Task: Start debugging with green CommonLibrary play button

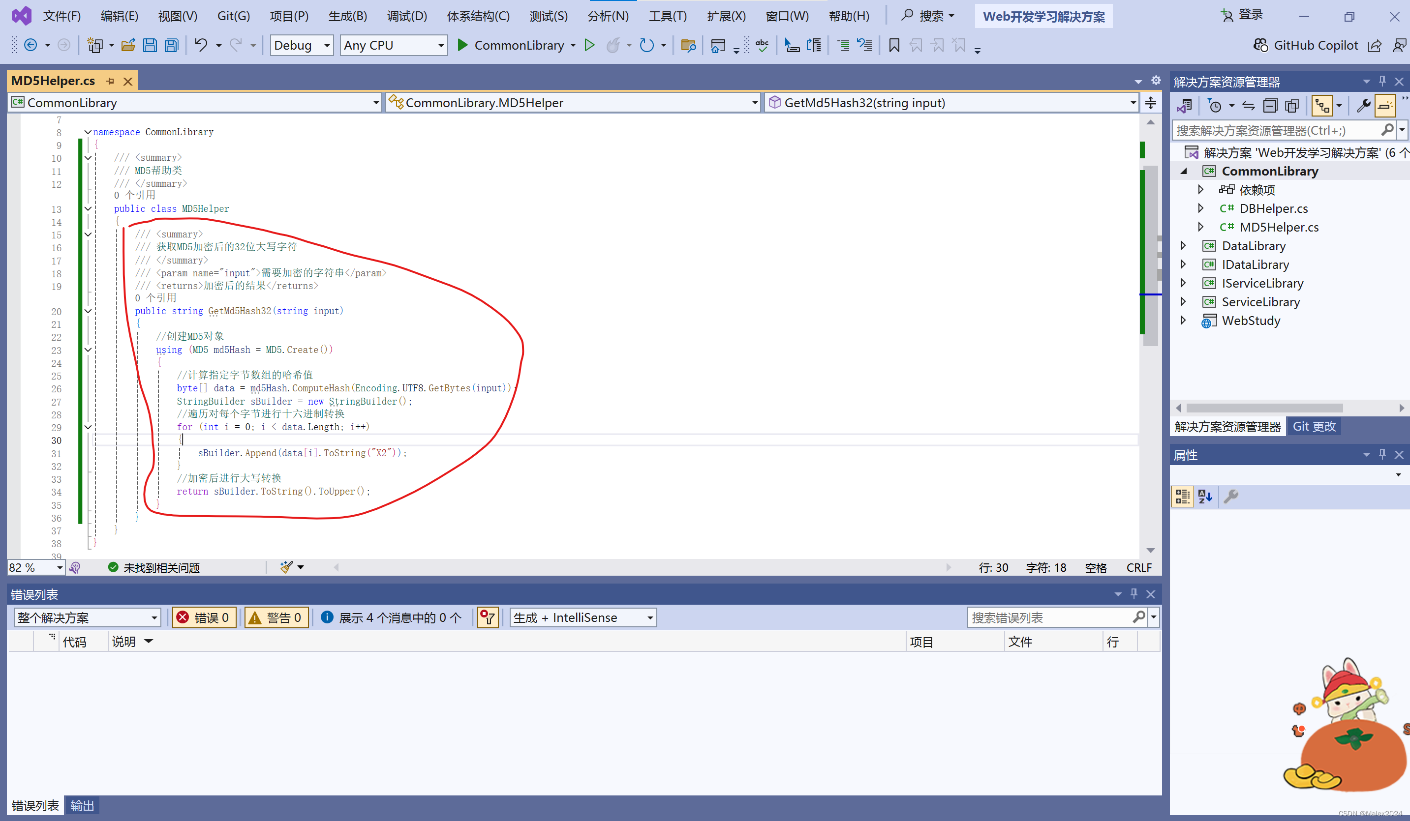Action: click(x=462, y=45)
